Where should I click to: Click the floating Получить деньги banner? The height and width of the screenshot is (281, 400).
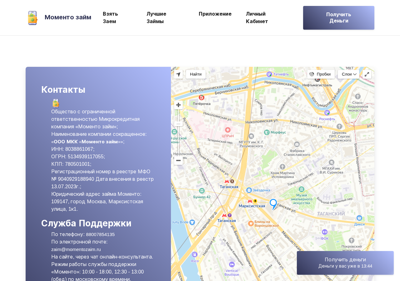(345, 263)
